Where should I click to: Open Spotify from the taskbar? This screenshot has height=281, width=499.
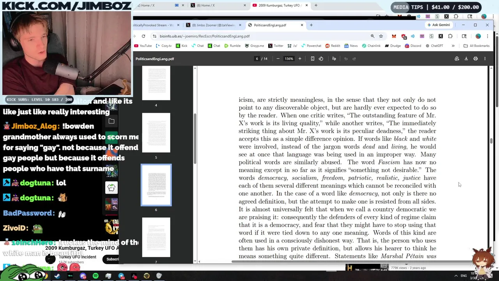[96, 276]
